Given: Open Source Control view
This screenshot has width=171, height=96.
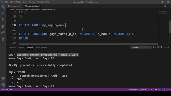Looking at the screenshot, I should (x=3, y=20).
